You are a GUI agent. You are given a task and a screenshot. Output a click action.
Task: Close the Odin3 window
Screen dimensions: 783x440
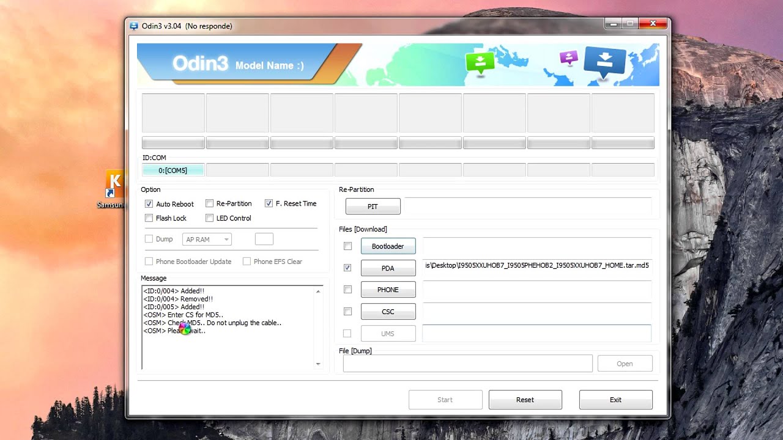(653, 24)
